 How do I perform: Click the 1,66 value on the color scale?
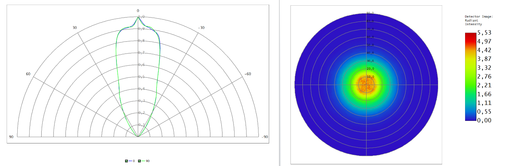pos(484,94)
